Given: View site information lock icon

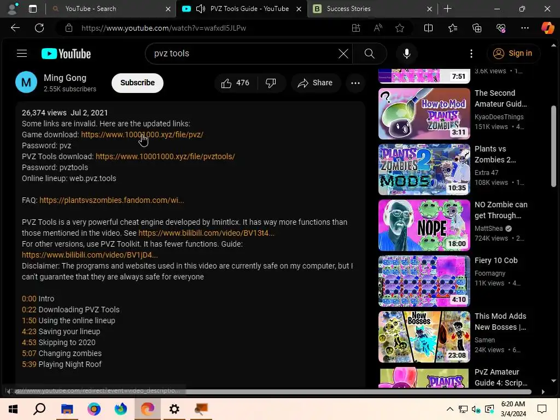Looking at the screenshot, I should coord(69,28).
